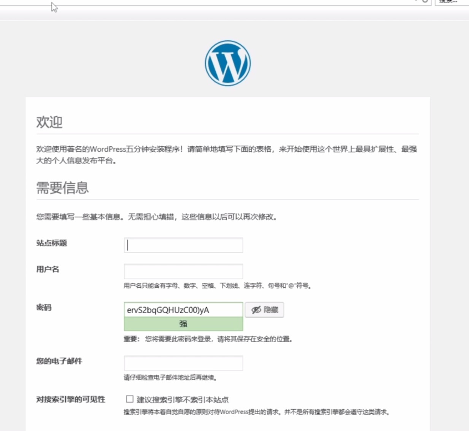This screenshot has height=431, width=469.
Task: Focus the 站点标题 input field
Action: 183,245
